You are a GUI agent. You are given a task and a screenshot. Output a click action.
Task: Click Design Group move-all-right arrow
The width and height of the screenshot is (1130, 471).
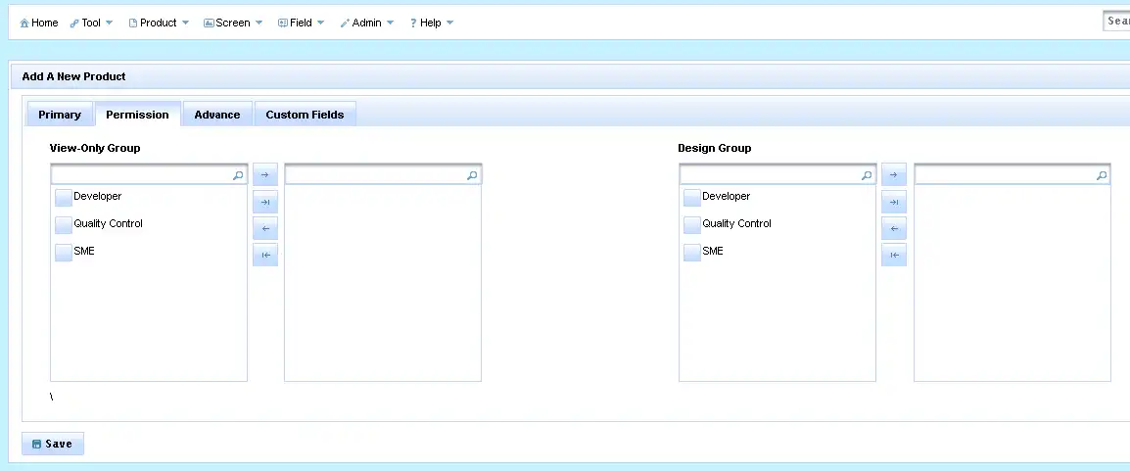[x=894, y=203]
